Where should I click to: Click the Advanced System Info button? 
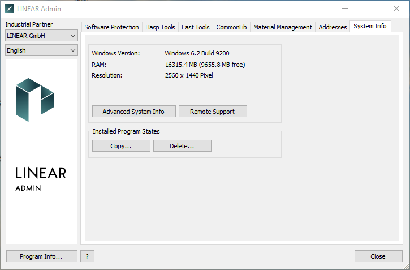134,112
